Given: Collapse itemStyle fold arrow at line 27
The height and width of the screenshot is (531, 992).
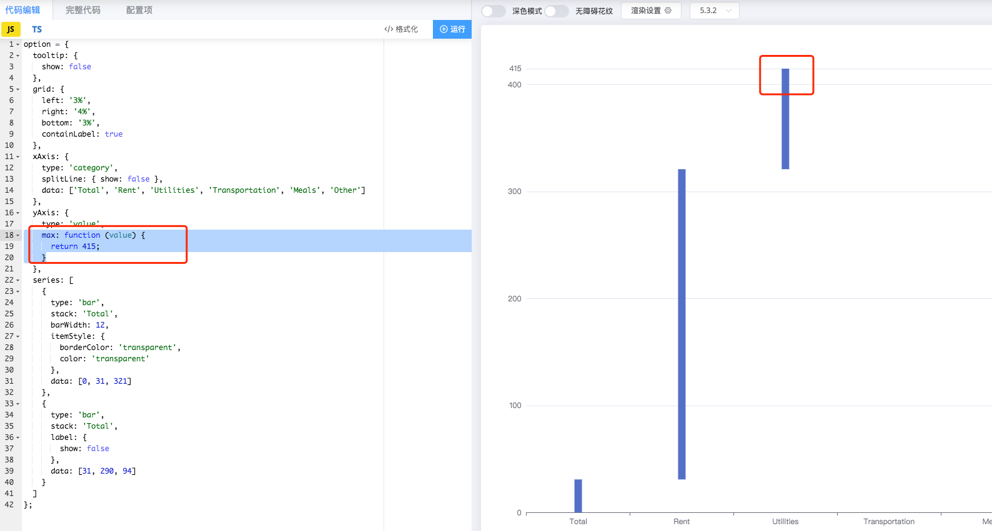Looking at the screenshot, I should click(18, 336).
